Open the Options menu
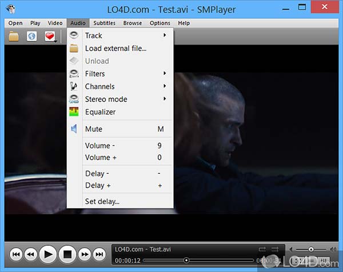 pos(160,23)
